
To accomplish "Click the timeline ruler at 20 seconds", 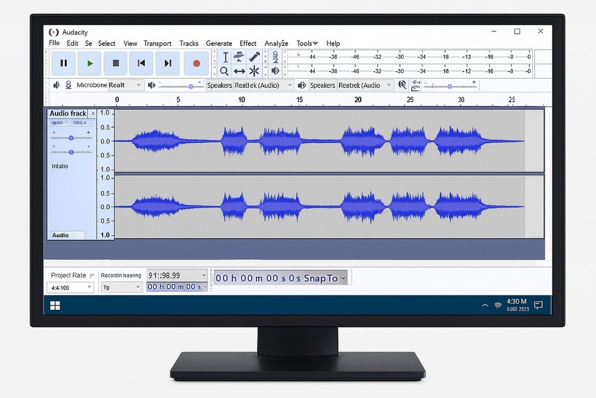I will 358,100.
